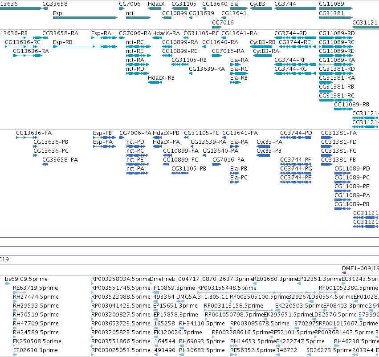
Task: Select the CG3744-RG transcript label
Action: click(x=290, y=69)
